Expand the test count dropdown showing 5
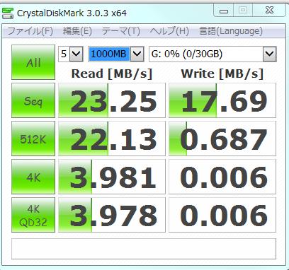Viewport: 289px width, 270px height. (x=76, y=54)
